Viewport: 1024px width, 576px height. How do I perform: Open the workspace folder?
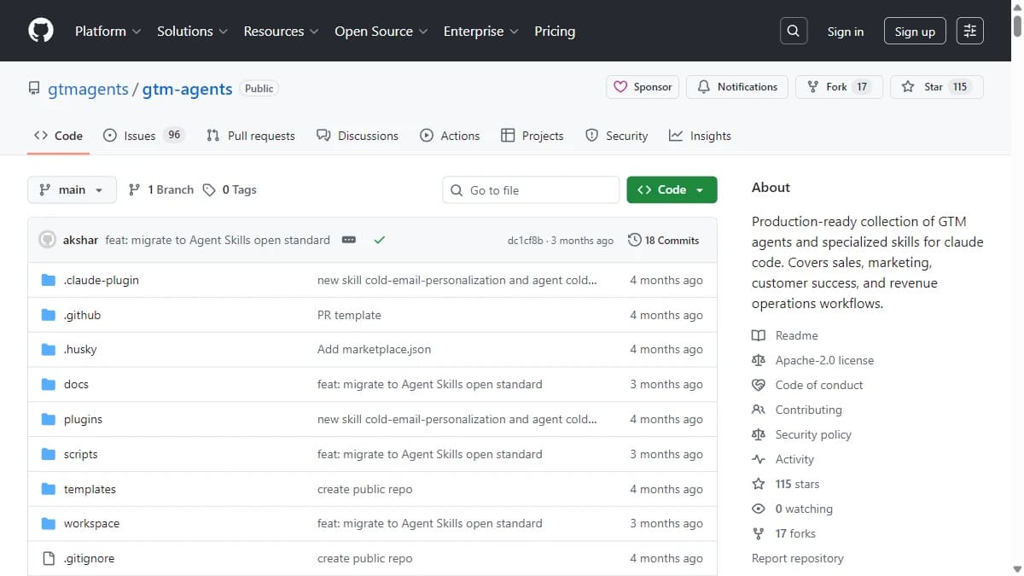pos(91,524)
